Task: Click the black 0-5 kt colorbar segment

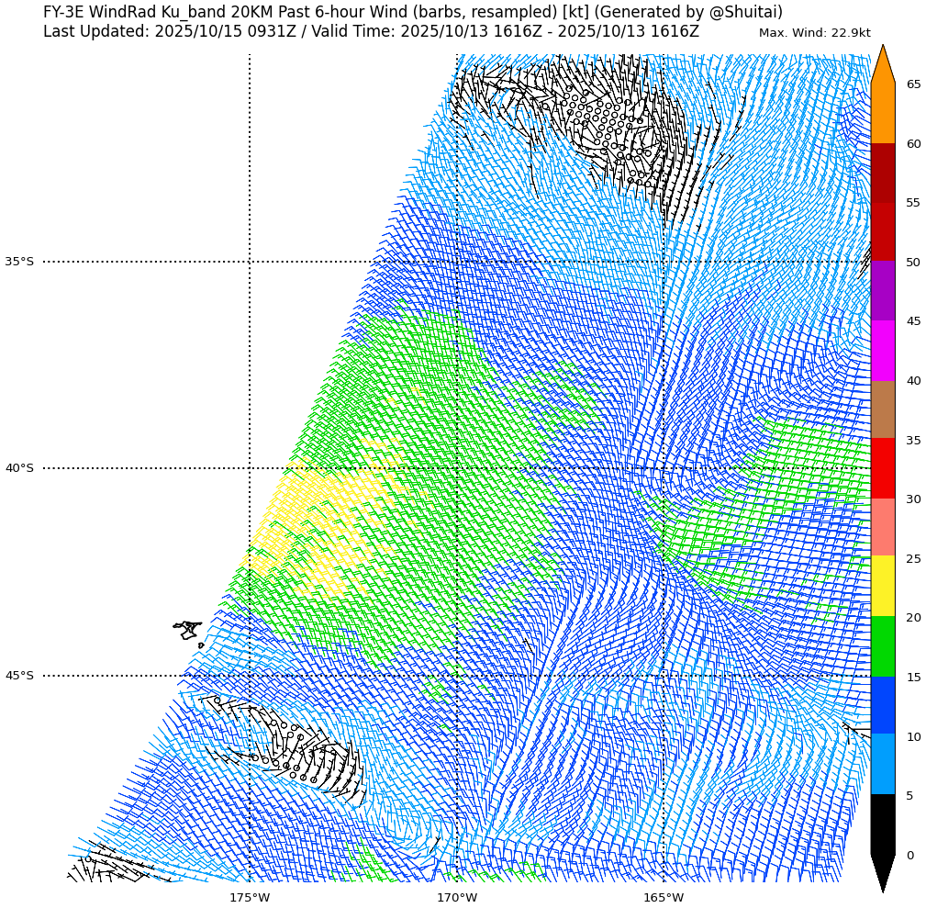Action: [882, 824]
